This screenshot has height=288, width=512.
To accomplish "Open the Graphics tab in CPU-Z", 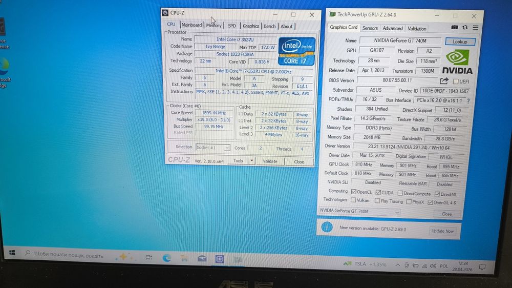I will click(251, 26).
